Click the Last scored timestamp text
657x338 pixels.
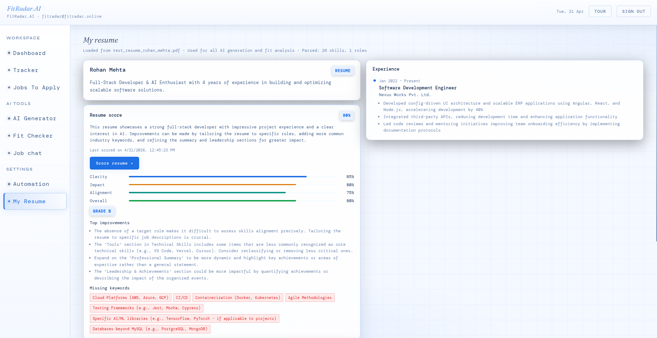click(x=132, y=150)
